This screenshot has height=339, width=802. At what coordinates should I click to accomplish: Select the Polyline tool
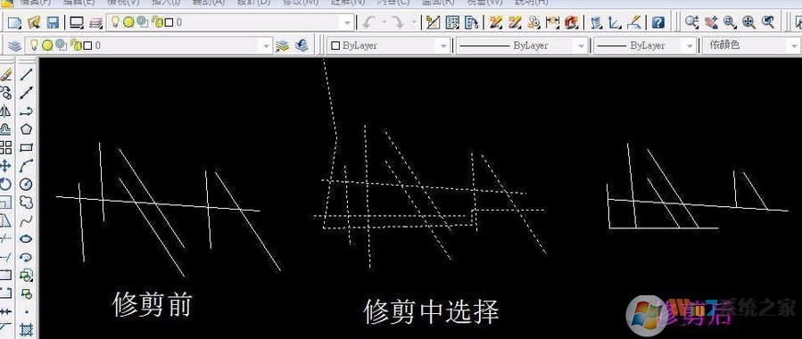tap(26, 111)
